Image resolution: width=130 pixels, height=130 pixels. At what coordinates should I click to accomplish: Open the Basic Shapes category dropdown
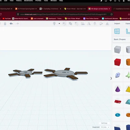click(121, 39)
